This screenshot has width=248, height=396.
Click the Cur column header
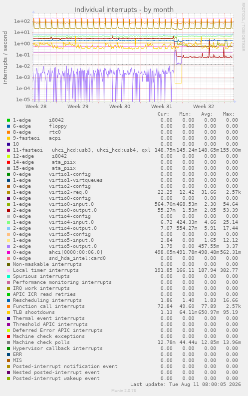coord(163,114)
